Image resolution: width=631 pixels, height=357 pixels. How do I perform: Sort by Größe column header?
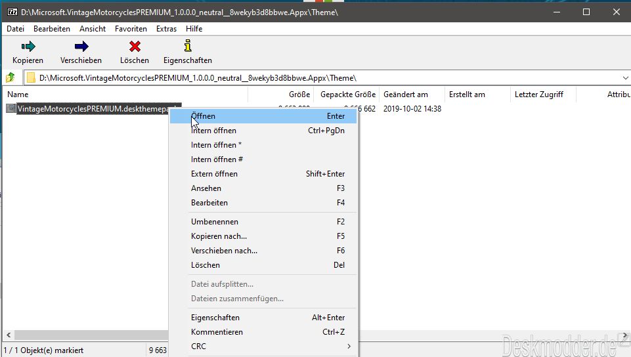pyautogui.click(x=281, y=94)
